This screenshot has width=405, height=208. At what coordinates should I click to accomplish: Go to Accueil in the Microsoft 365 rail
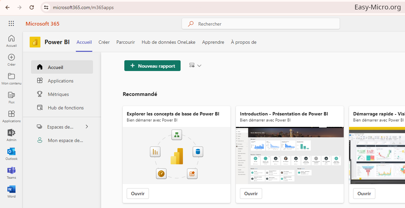point(11,41)
